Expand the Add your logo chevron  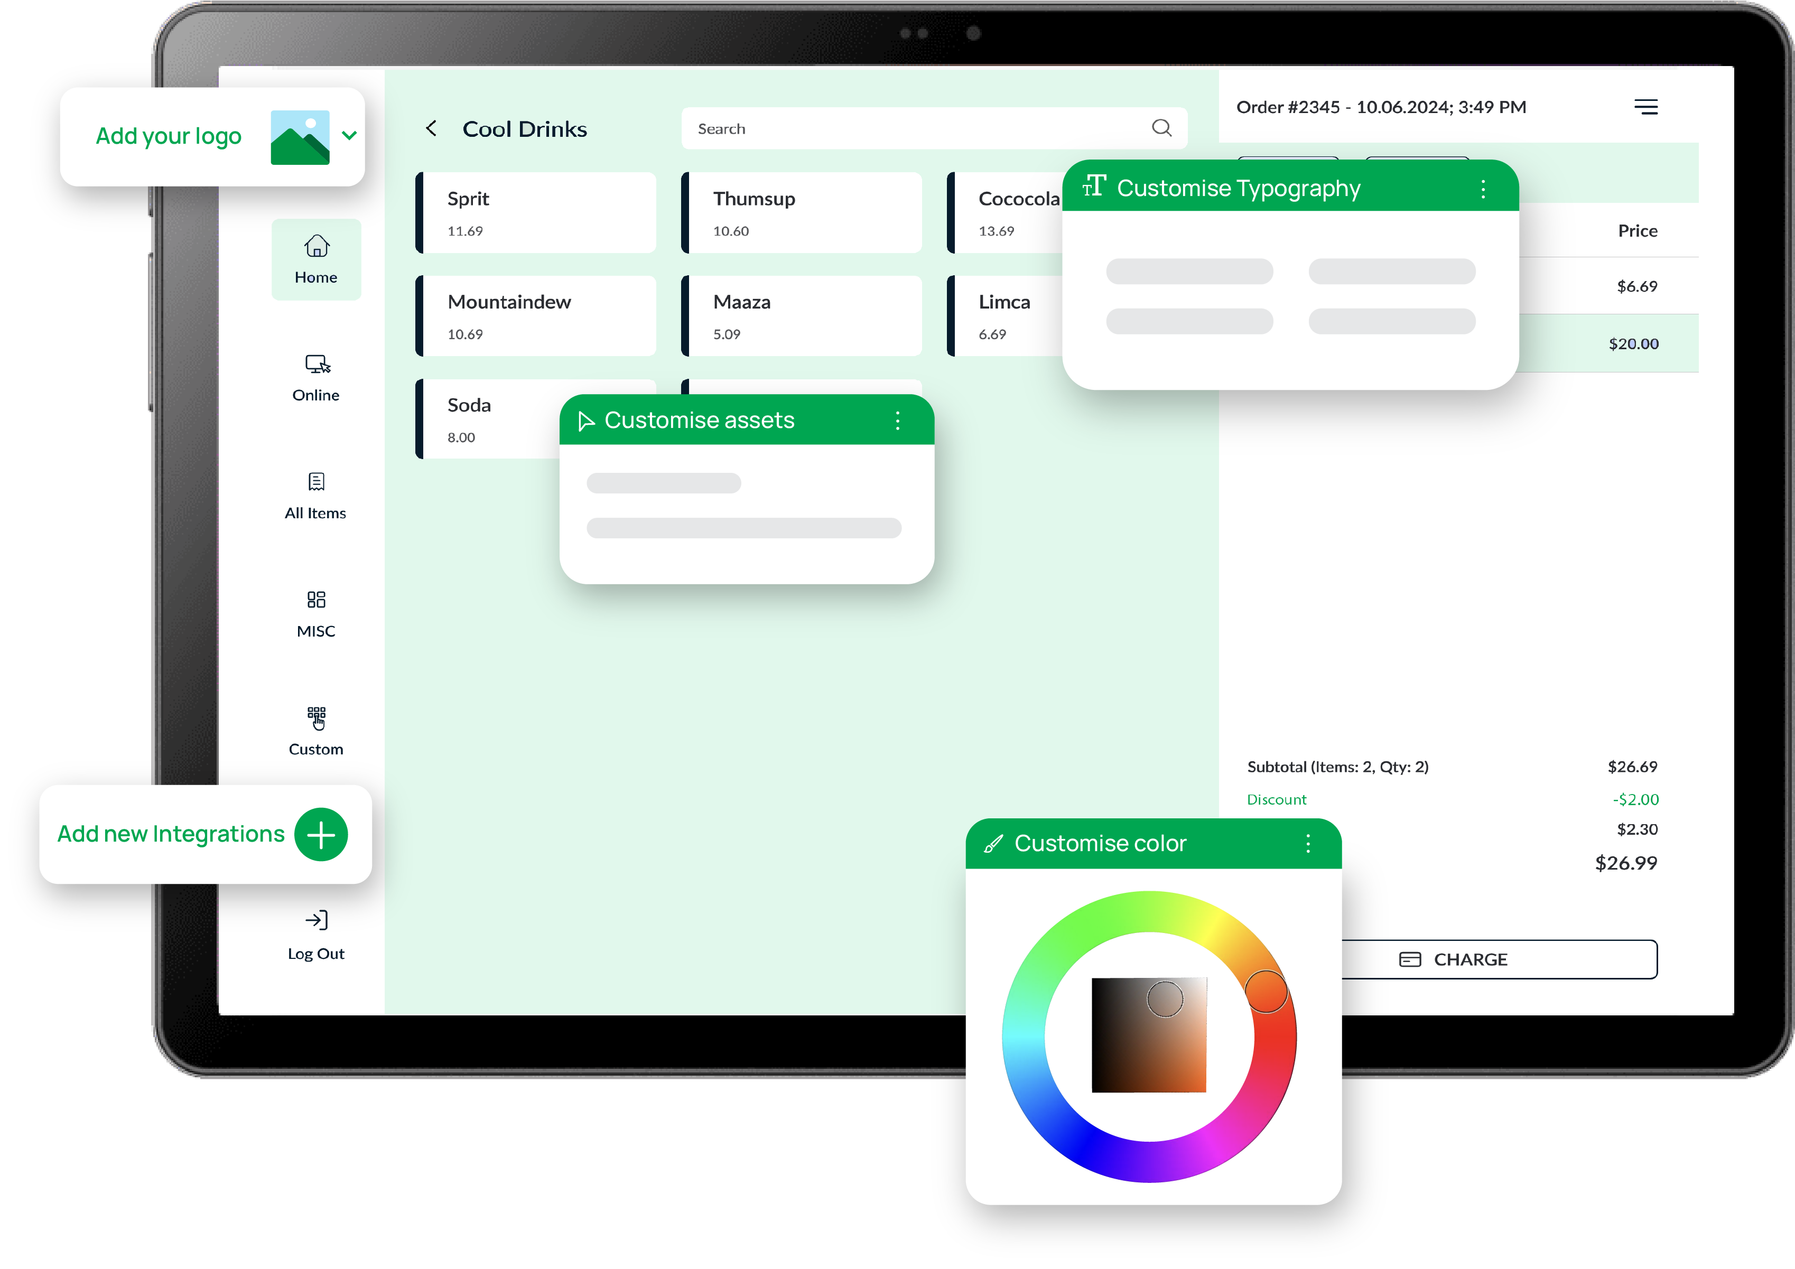coord(349,135)
